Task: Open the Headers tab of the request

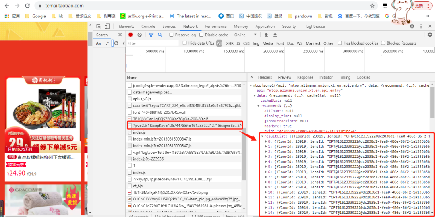Action: (x=265, y=77)
